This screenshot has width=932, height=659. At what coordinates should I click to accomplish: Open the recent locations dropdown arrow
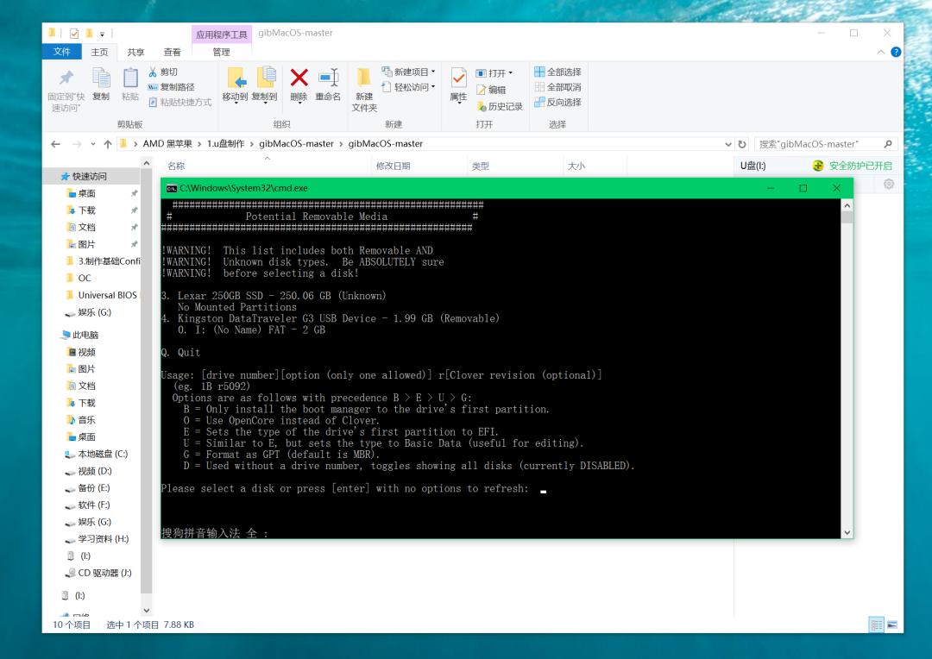click(92, 144)
